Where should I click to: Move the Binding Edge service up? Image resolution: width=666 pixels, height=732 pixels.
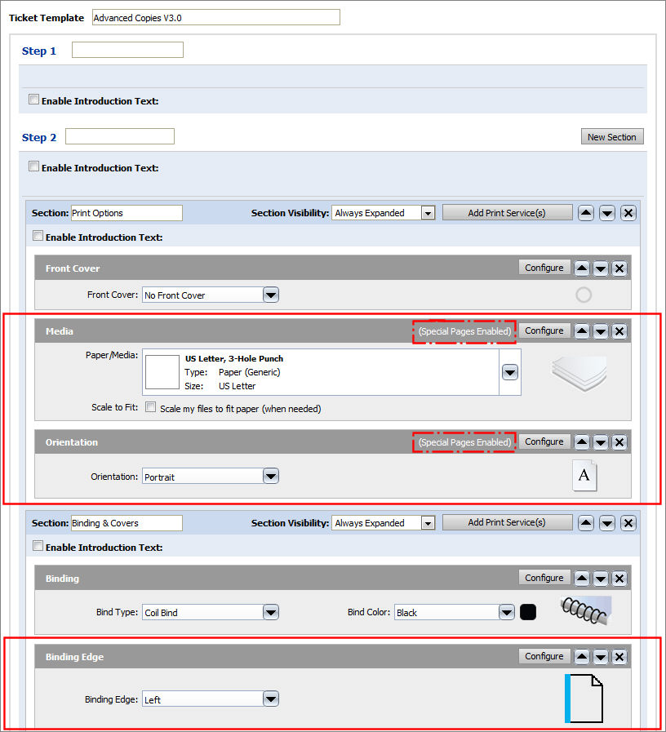tap(582, 657)
